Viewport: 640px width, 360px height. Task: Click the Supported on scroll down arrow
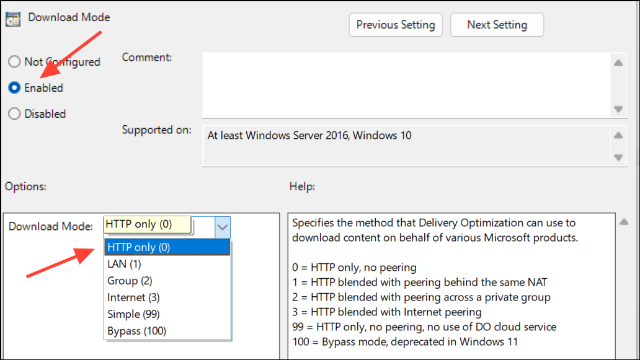coord(618,157)
